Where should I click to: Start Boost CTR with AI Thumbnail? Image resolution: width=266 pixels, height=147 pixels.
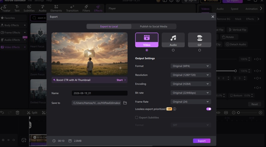coord(121,80)
